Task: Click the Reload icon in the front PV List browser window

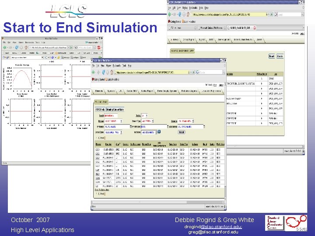Action: 103,72
